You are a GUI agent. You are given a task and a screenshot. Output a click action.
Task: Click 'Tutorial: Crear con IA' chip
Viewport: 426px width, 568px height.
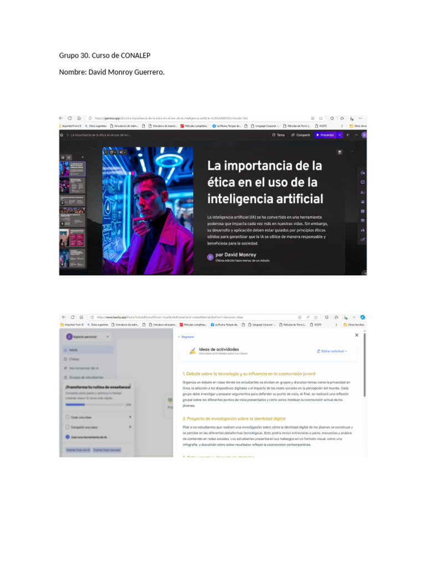point(78,449)
